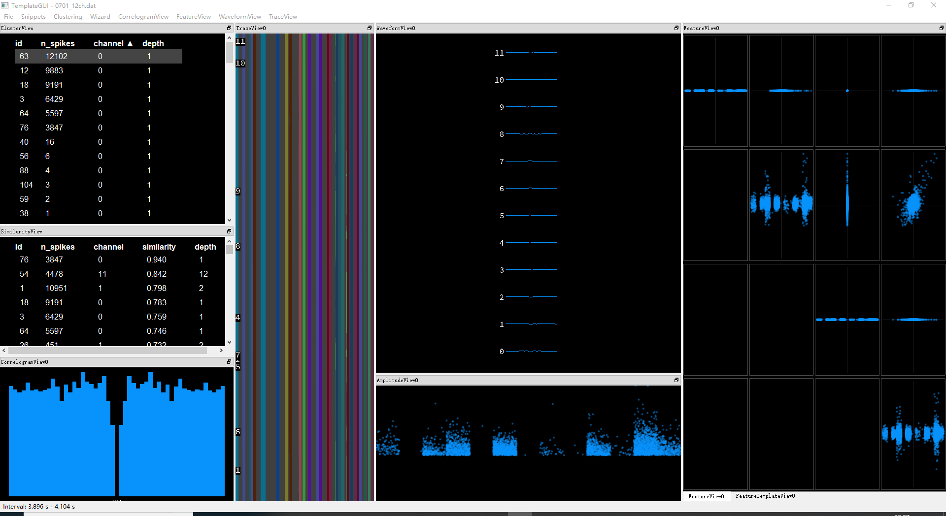Image resolution: width=946 pixels, height=516 pixels.
Task: Open the Clustering menu
Action: tap(68, 16)
